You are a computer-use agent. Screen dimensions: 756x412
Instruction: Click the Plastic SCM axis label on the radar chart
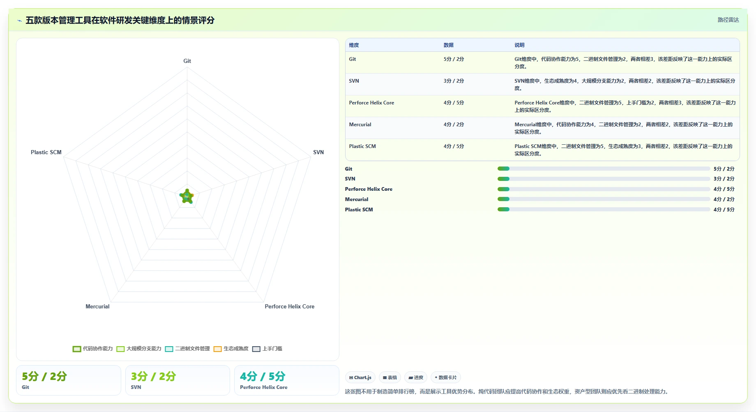46,152
